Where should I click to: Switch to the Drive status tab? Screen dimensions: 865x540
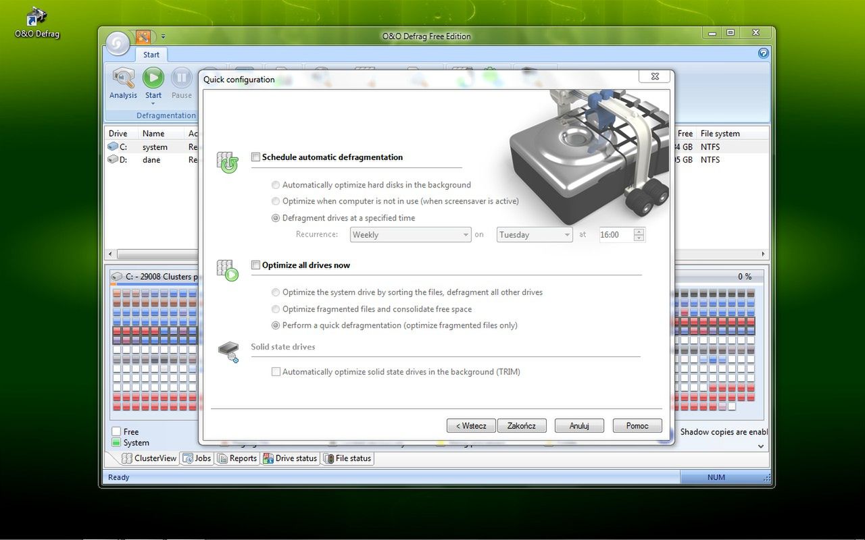pyautogui.click(x=290, y=458)
